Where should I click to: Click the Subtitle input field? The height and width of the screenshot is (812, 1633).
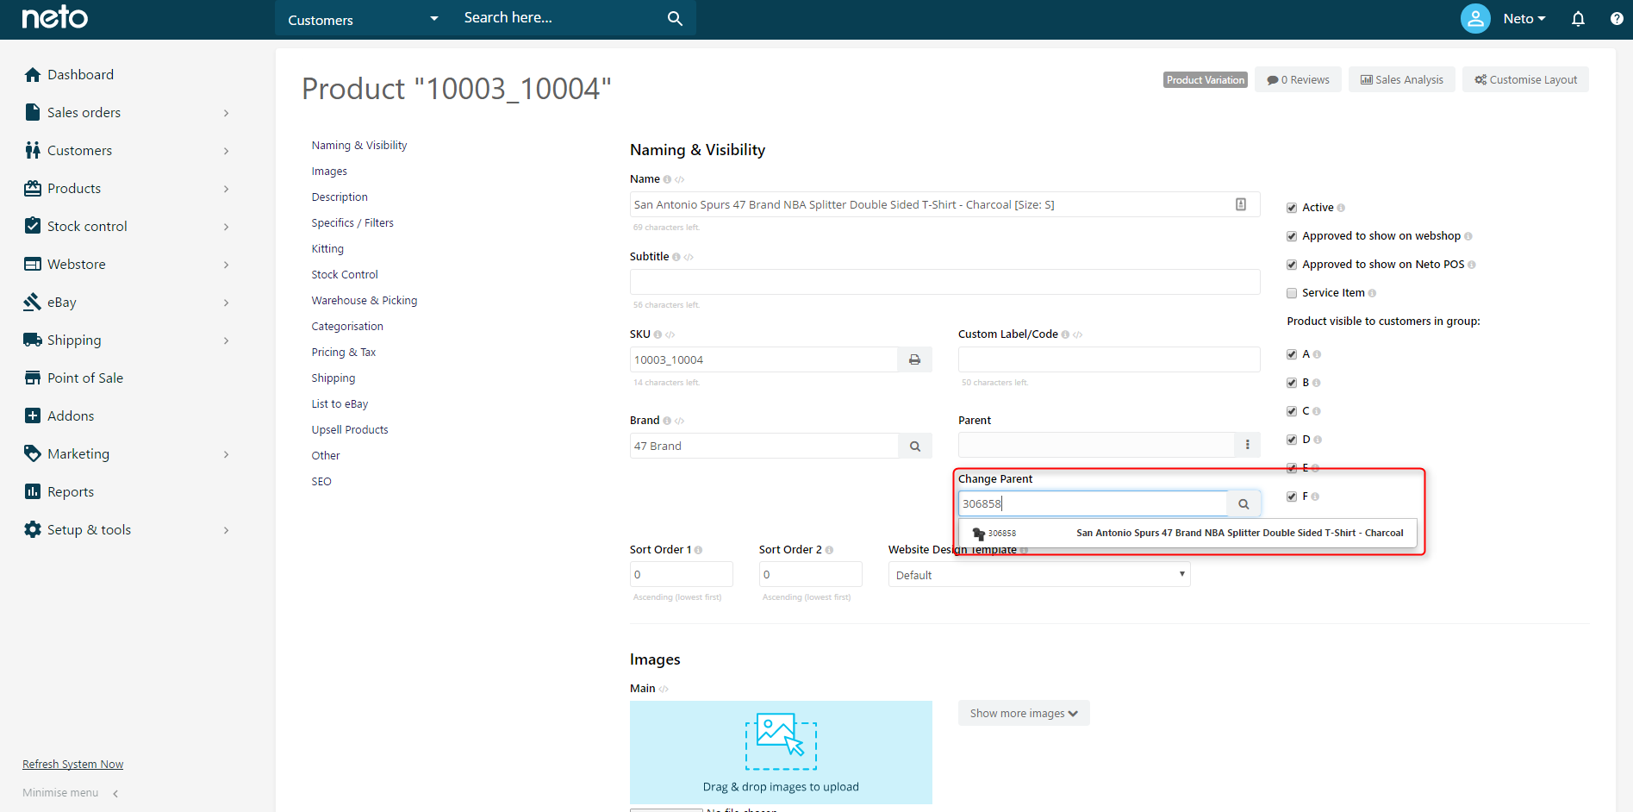[x=944, y=282]
